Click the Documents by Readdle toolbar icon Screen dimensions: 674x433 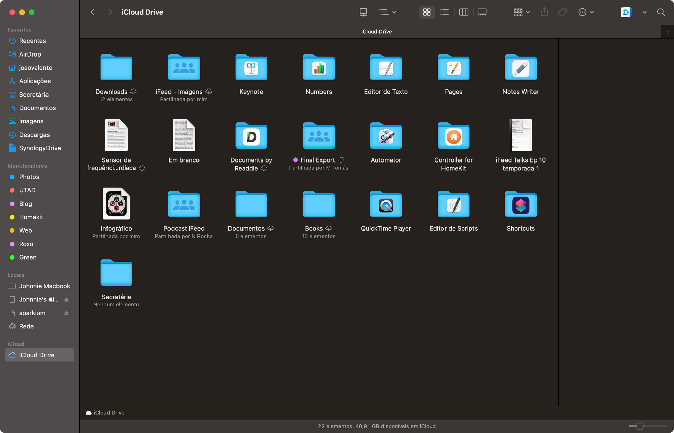pyautogui.click(x=626, y=12)
